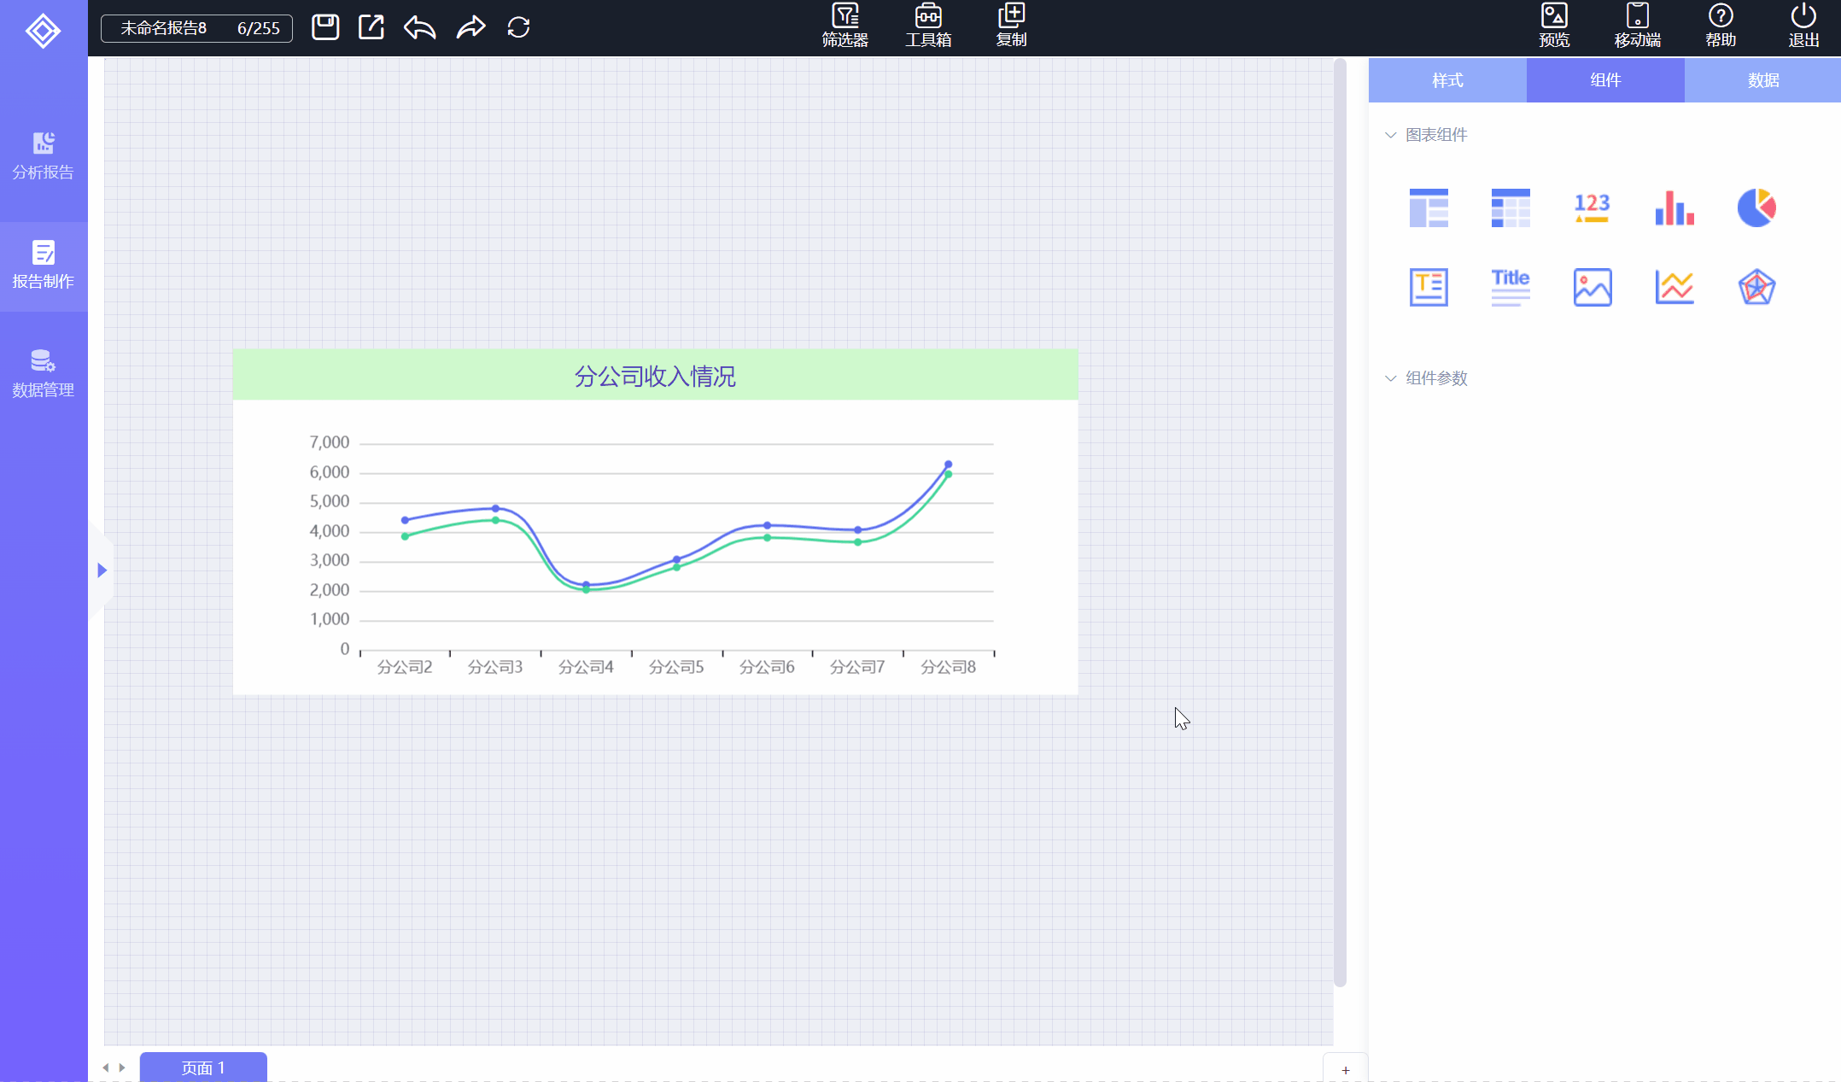Click the 复制 copy button

click(x=1011, y=26)
